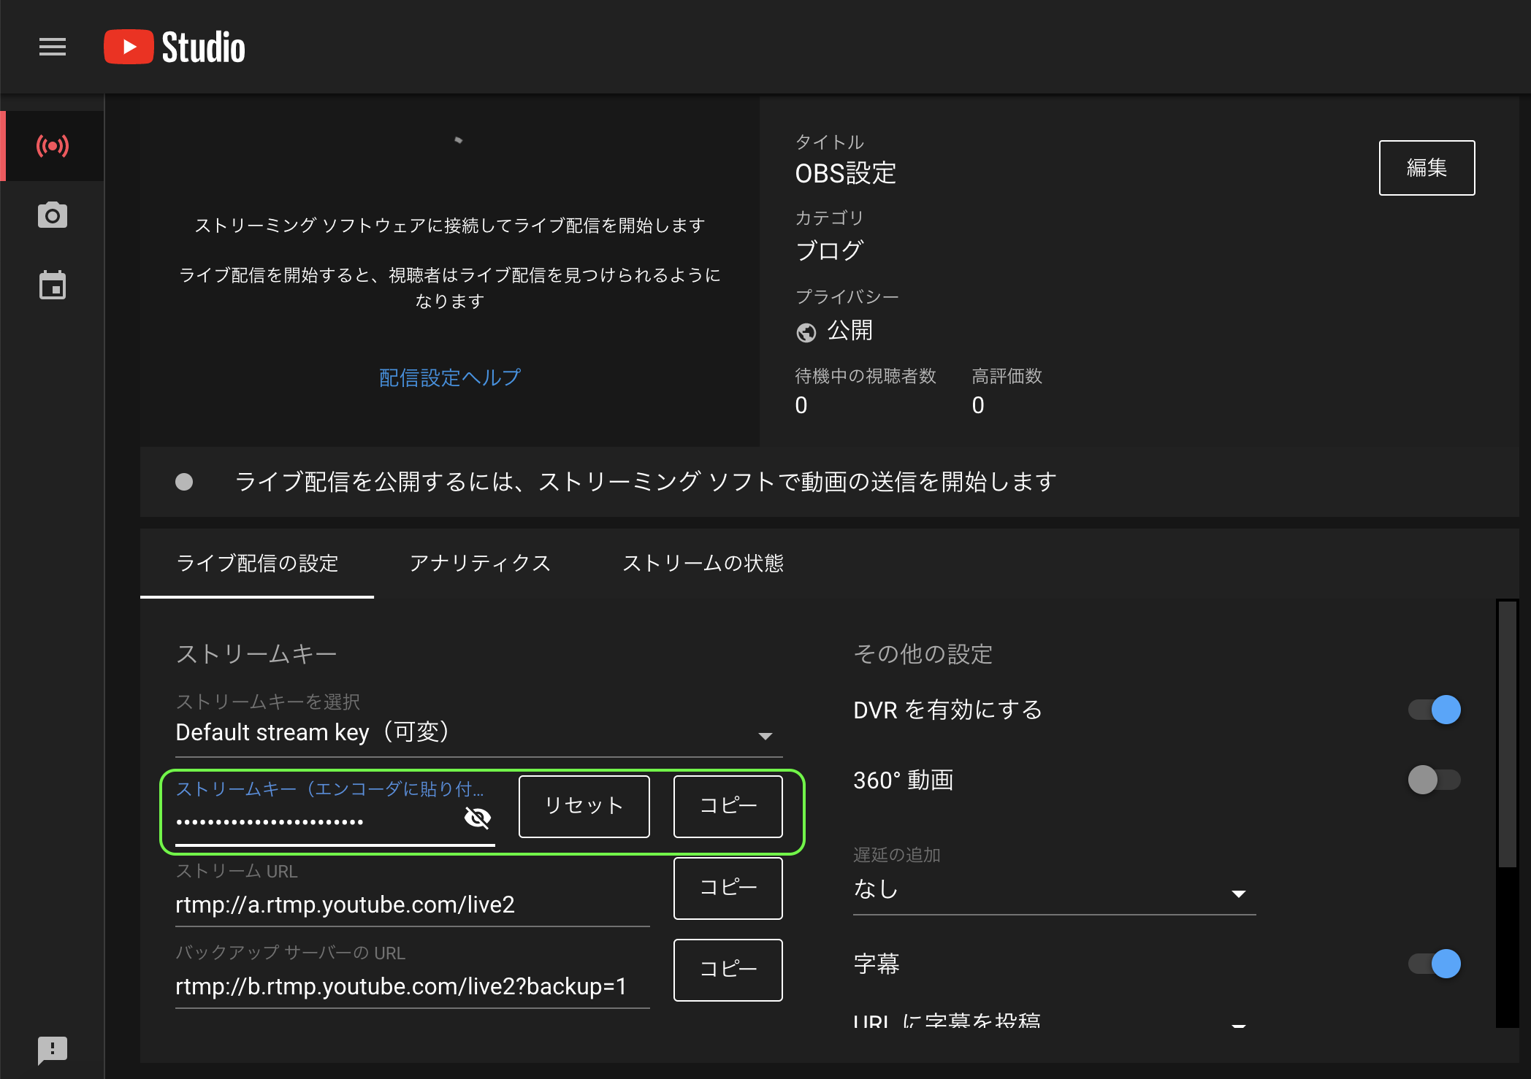The width and height of the screenshot is (1531, 1079).
Task: Copy the stream key with コピー button
Action: pyautogui.click(x=728, y=806)
